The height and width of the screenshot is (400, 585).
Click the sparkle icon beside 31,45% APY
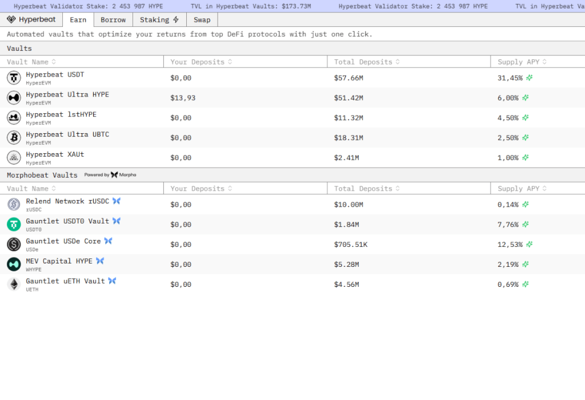(x=529, y=78)
